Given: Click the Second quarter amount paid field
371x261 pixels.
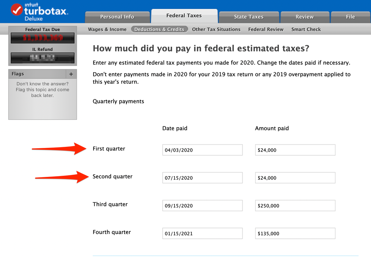Looking at the screenshot, I should [294, 178].
